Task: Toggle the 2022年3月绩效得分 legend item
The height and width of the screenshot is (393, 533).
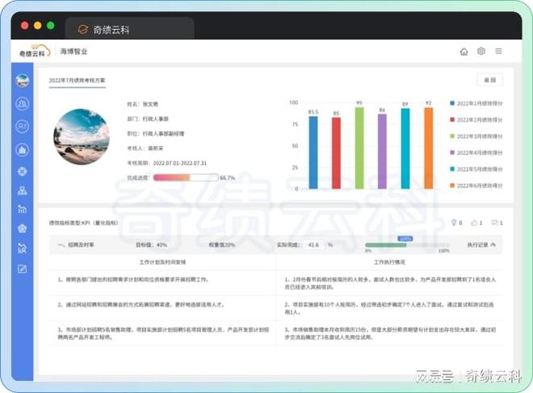Action: coord(476,136)
